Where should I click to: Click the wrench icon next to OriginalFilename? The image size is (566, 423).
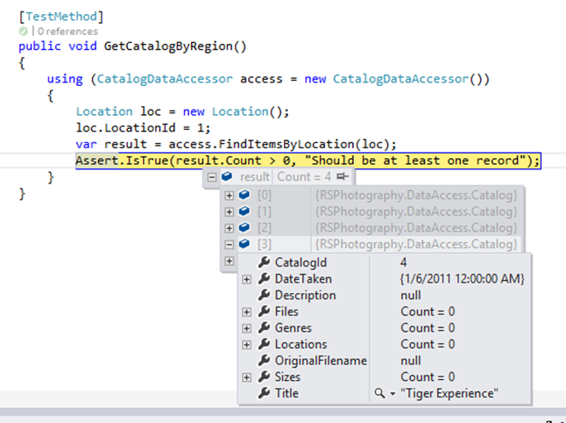[x=264, y=361]
